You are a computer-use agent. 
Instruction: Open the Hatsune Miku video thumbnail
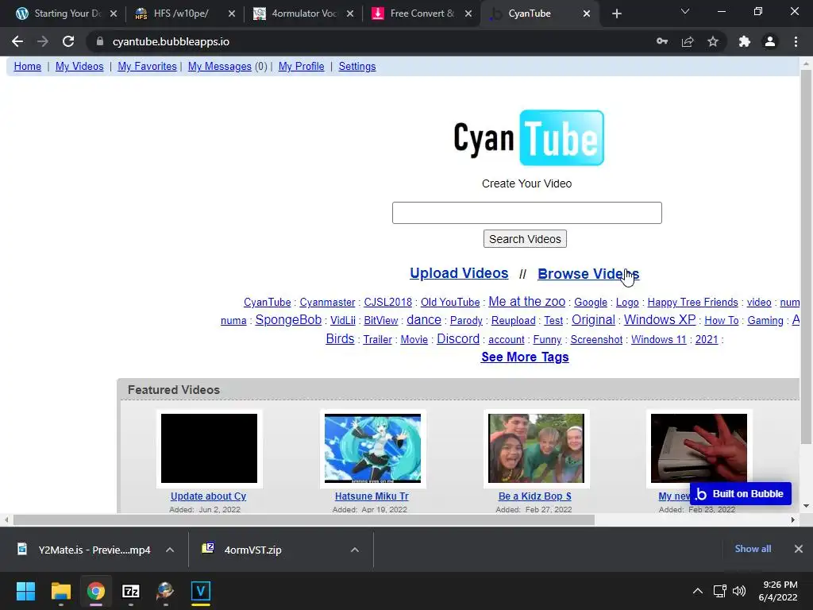[372, 448]
